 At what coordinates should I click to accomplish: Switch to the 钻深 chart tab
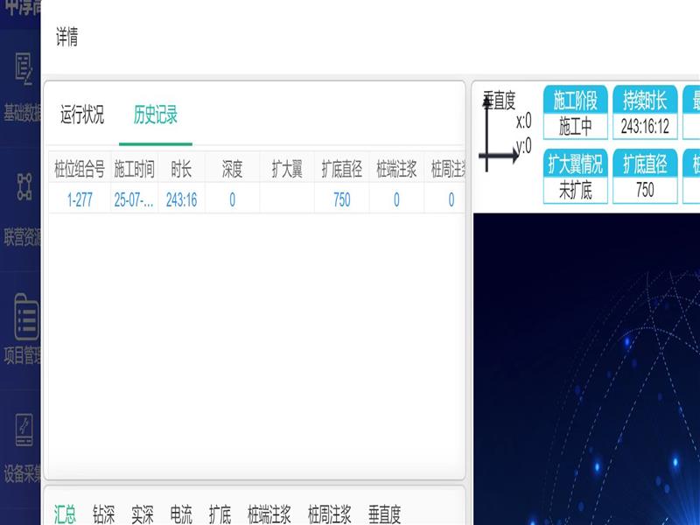coord(103,514)
